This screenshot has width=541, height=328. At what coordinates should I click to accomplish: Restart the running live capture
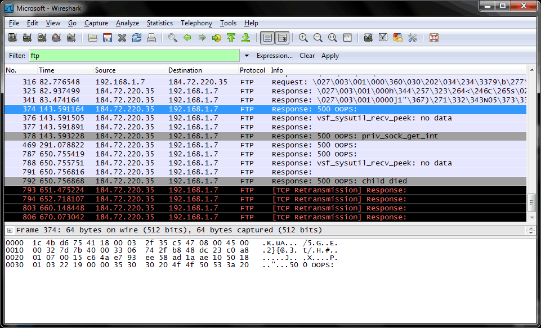click(x=71, y=38)
